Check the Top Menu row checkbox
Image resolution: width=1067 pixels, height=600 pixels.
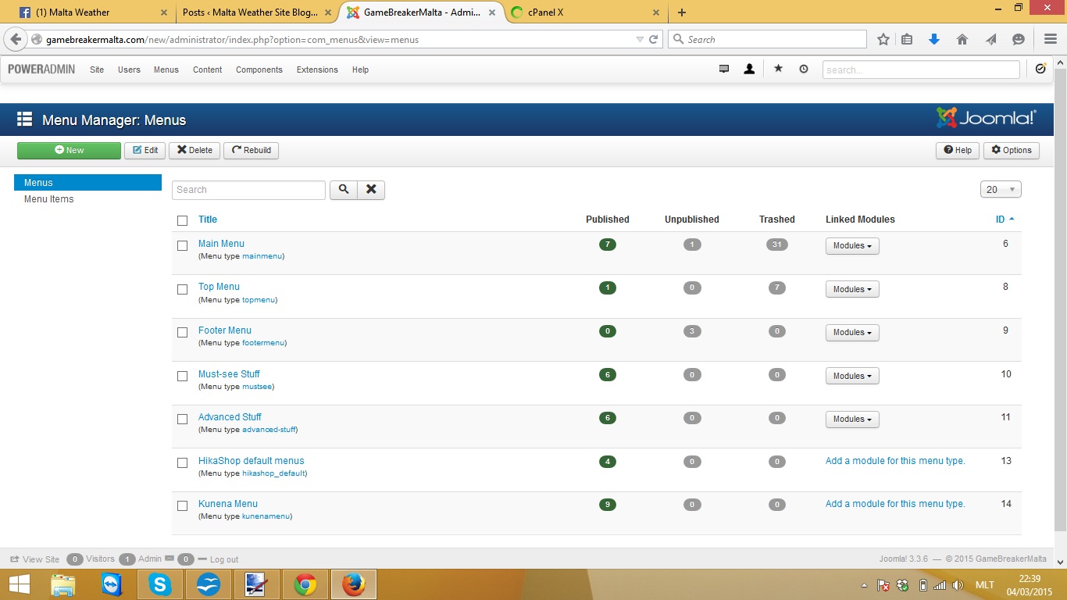pos(183,289)
